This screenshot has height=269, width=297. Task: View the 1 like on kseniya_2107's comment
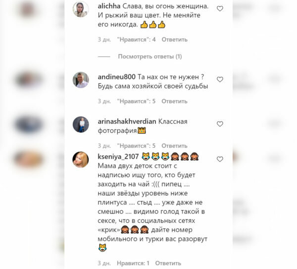(133, 263)
